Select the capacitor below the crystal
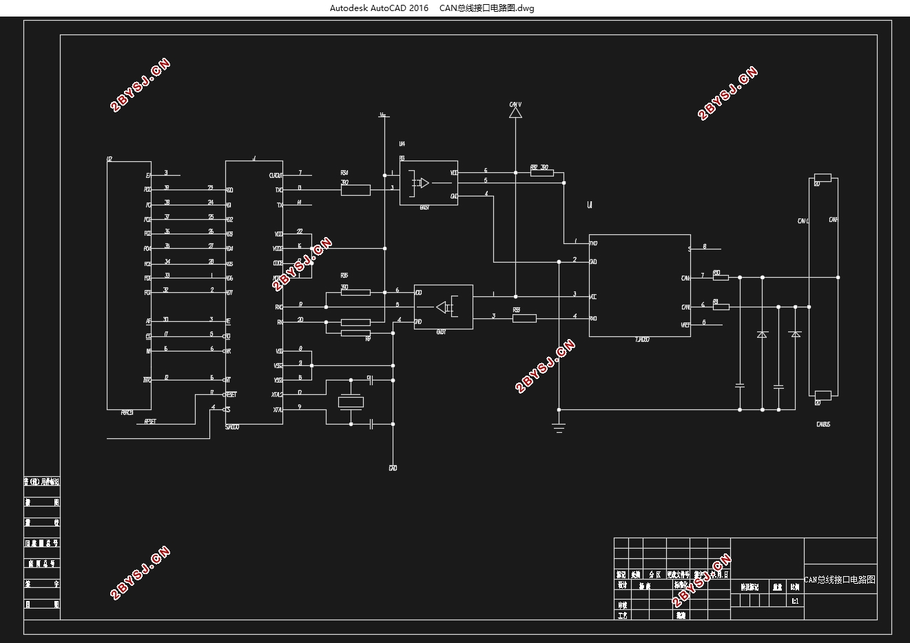The image size is (910, 643). coord(371,424)
